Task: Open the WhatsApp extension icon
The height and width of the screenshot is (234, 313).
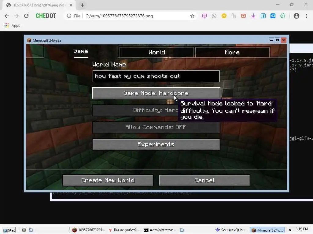Action: point(214,16)
